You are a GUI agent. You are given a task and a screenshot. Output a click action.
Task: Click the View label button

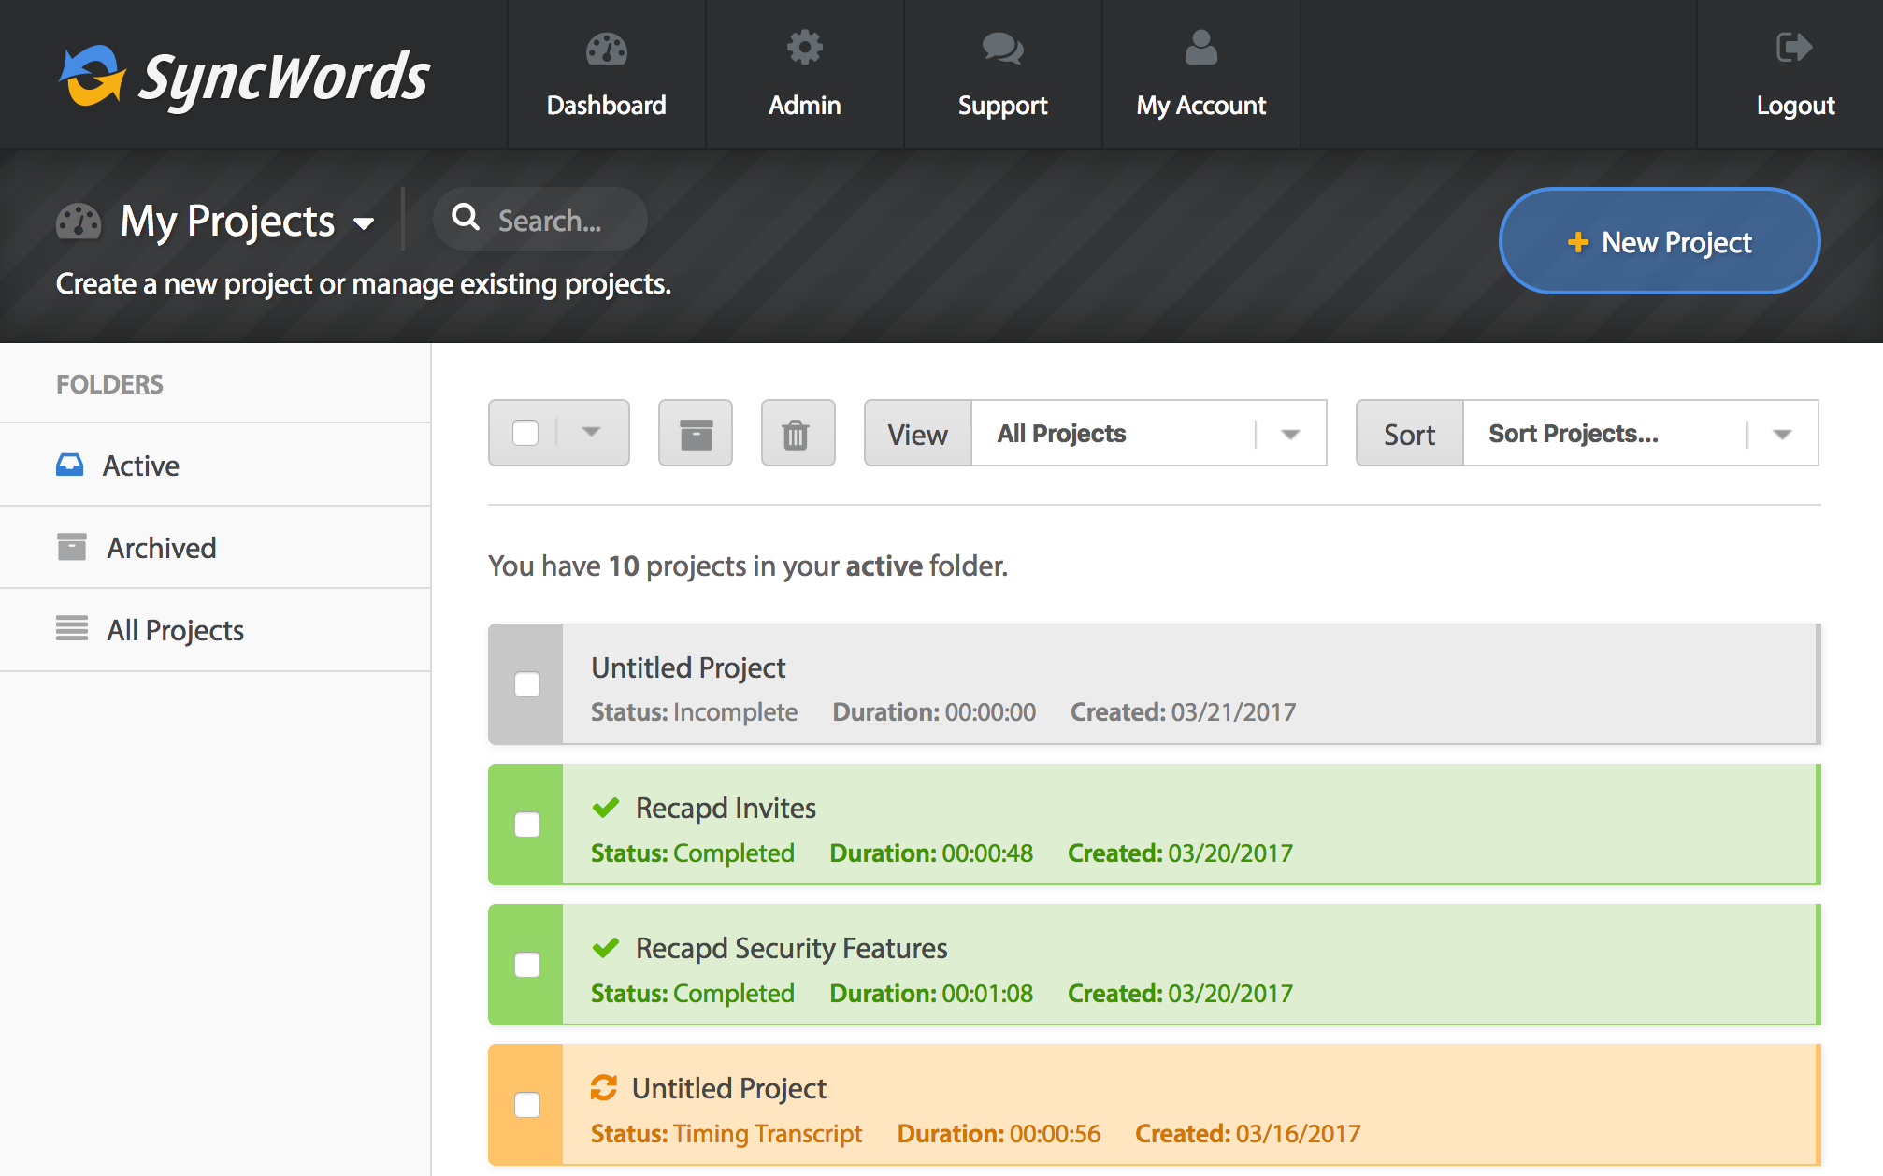918,433
